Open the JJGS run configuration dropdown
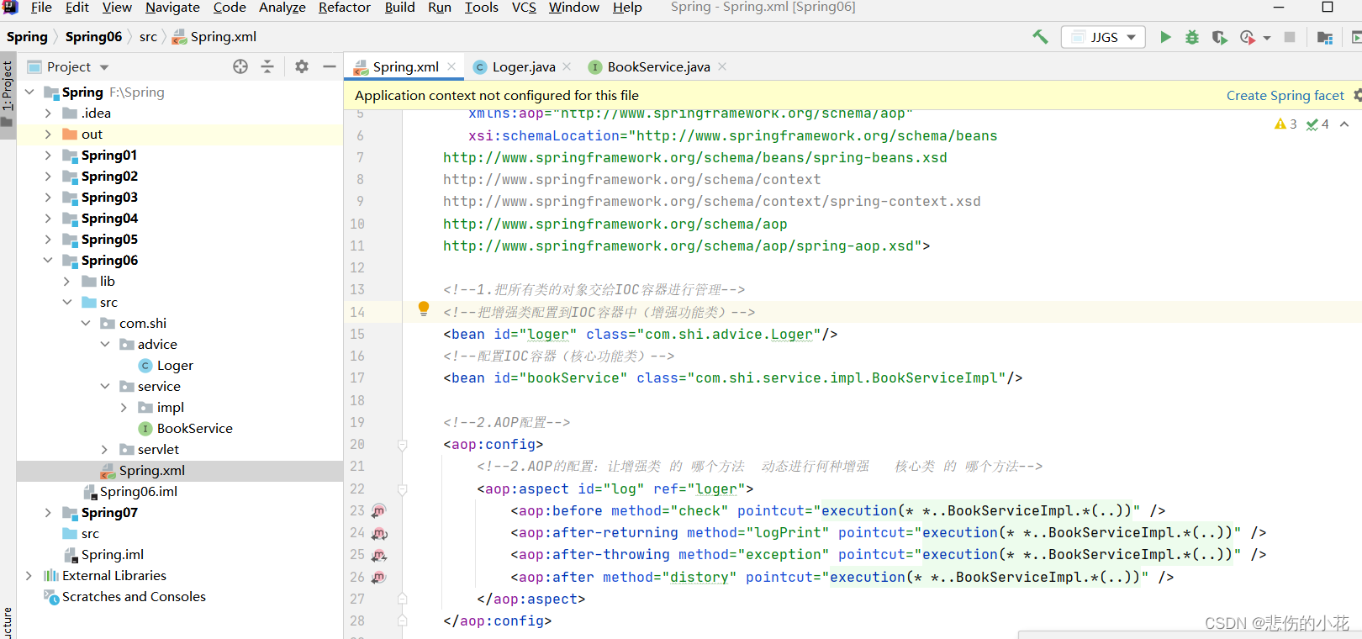 tap(1104, 37)
